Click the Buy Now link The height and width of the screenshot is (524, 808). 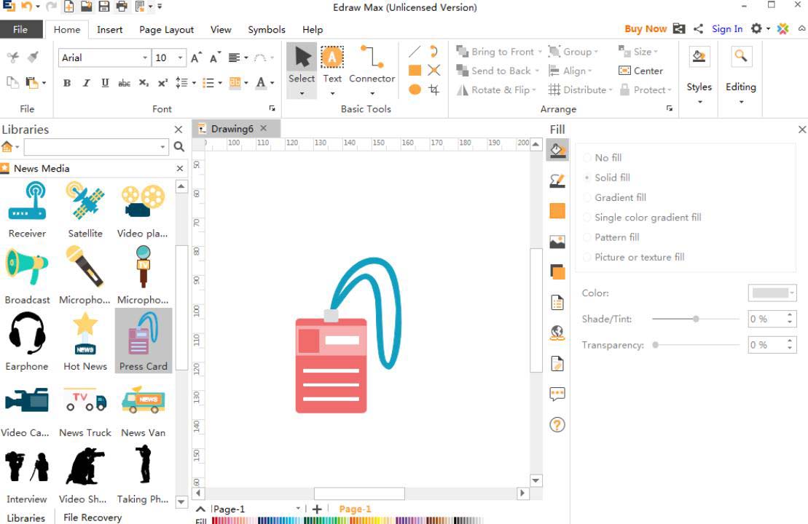pos(646,29)
